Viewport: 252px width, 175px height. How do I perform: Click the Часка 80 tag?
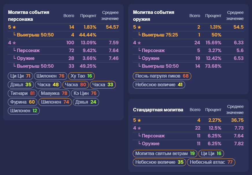76,85
